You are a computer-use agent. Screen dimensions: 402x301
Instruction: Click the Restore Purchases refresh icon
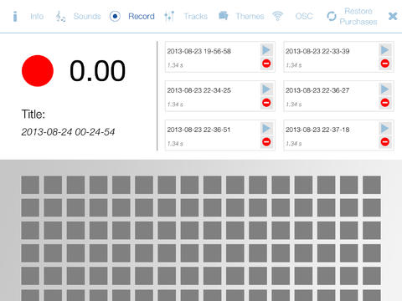(332, 17)
